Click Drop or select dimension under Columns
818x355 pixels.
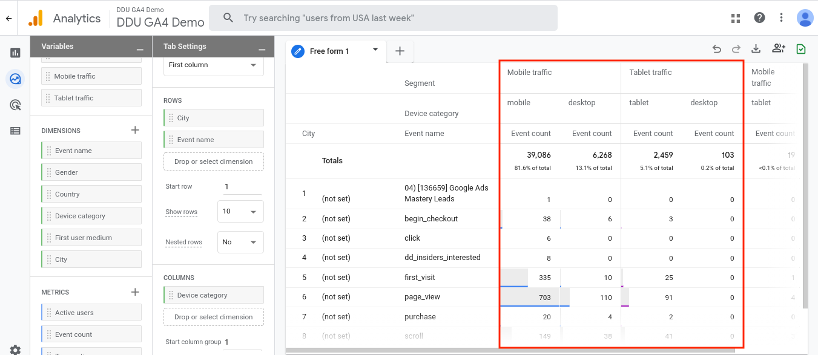coord(214,317)
